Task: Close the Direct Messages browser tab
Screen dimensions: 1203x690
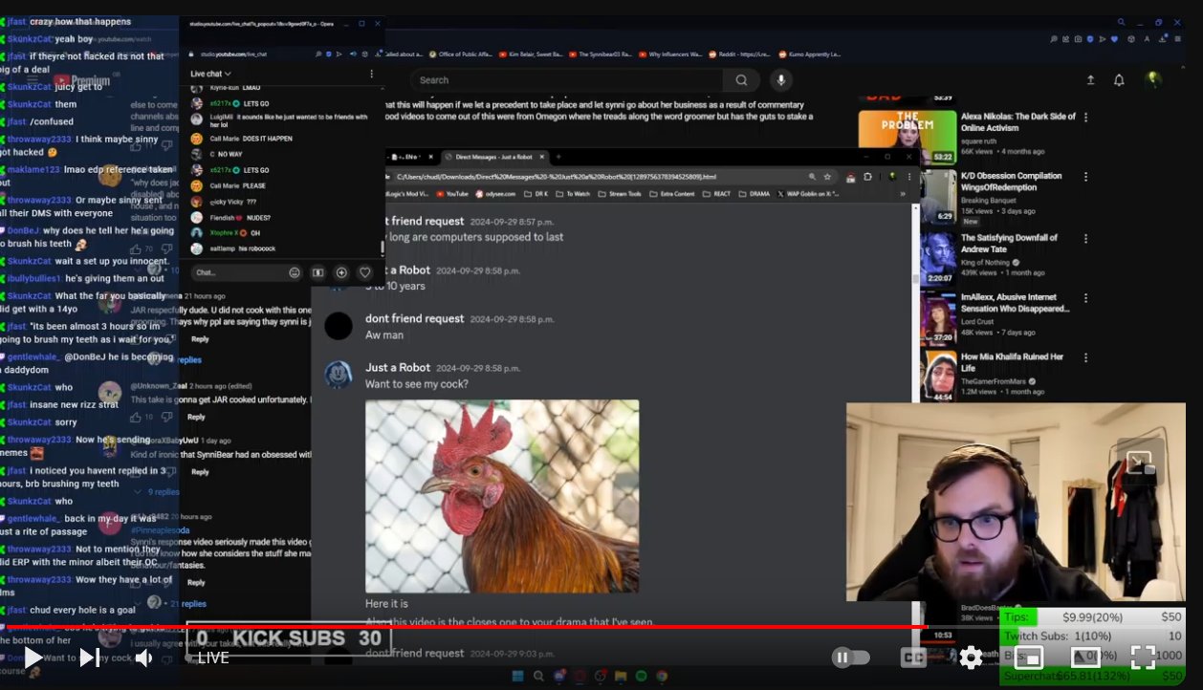Action: (x=543, y=157)
